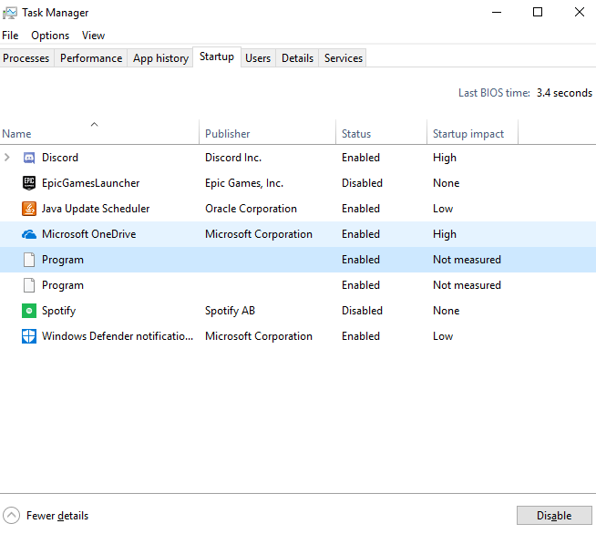
Task: Select the Spotify name text
Action: tap(59, 311)
